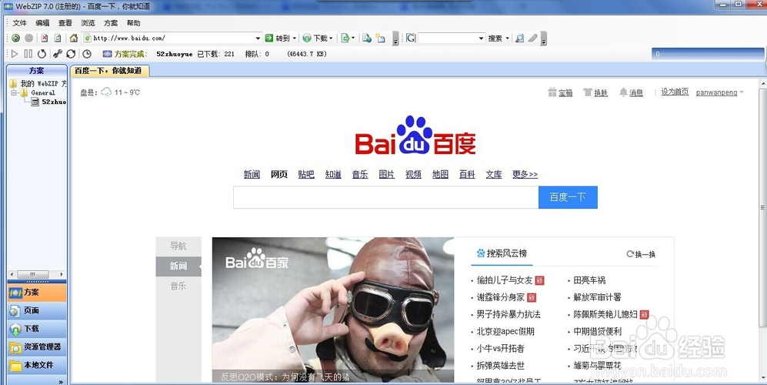The image size is (767, 385).
Task: Open the 转到 dropdown arrow
Action: click(x=295, y=38)
